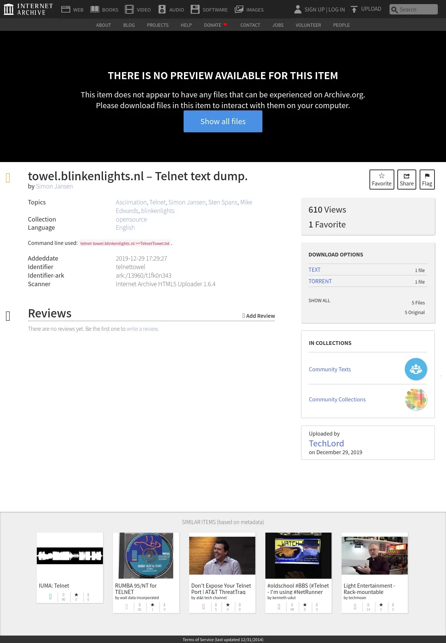Open the Asciimation topic link

click(131, 202)
